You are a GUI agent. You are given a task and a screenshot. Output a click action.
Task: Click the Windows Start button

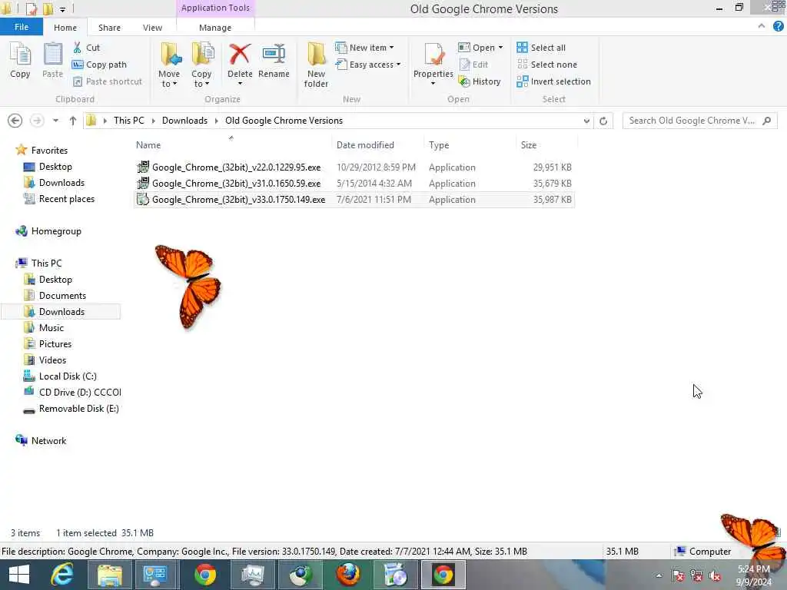point(19,575)
